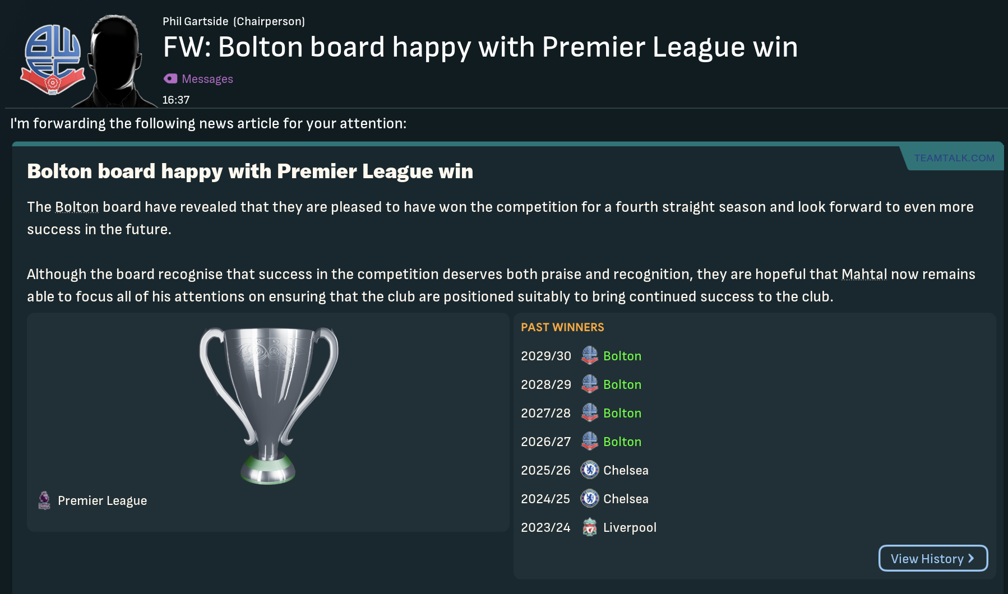The height and width of the screenshot is (594, 1008).
Task: Select the Bolton winner entry for 2028/29
Action: pyautogui.click(x=622, y=385)
